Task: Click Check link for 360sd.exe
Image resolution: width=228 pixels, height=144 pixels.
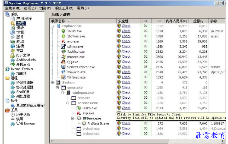Action: [x=126, y=31]
